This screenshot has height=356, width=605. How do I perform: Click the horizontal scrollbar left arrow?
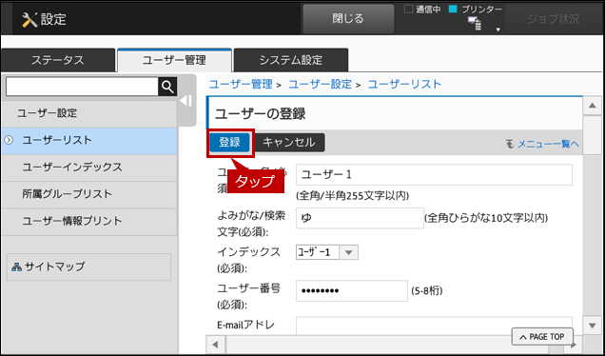coord(216,345)
